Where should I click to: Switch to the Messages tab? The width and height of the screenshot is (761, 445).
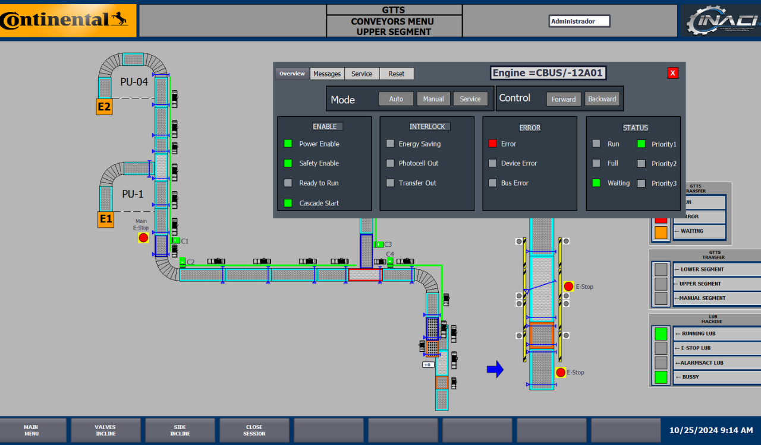pyautogui.click(x=327, y=74)
